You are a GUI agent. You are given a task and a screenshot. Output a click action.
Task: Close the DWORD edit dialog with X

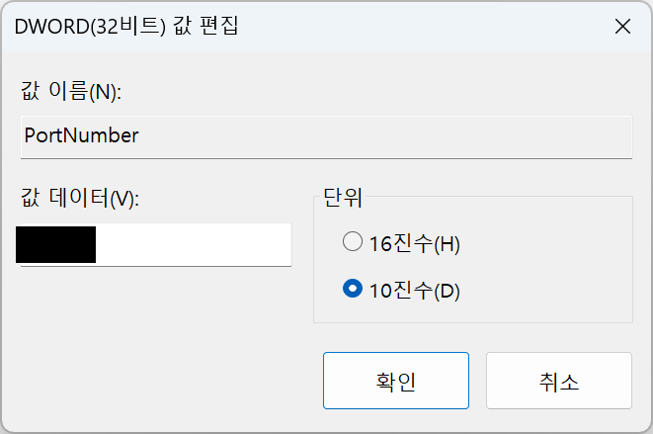[622, 27]
